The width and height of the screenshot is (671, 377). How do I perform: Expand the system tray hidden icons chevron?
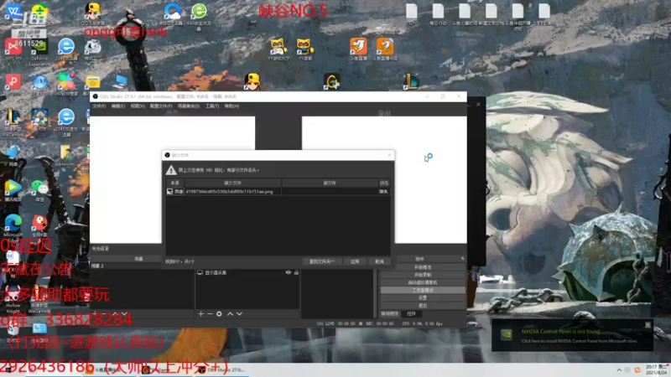pyautogui.click(x=619, y=370)
